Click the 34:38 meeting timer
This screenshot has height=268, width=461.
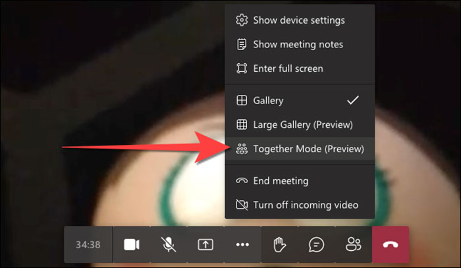[88, 244]
